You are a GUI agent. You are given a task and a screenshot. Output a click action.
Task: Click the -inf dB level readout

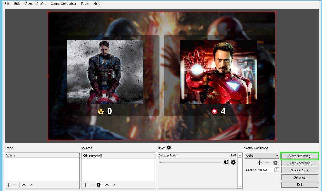(x=232, y=156)
